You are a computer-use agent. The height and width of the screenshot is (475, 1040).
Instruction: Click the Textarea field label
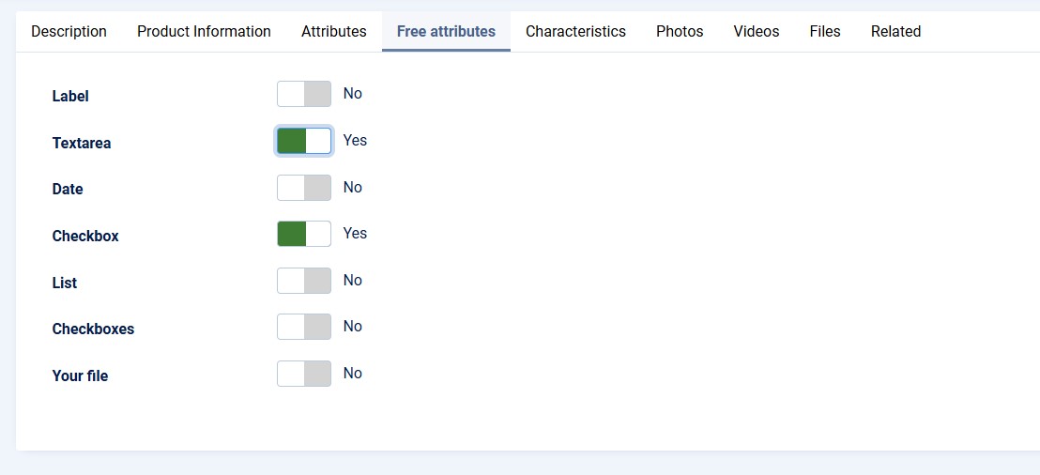(x=82, y=144)
